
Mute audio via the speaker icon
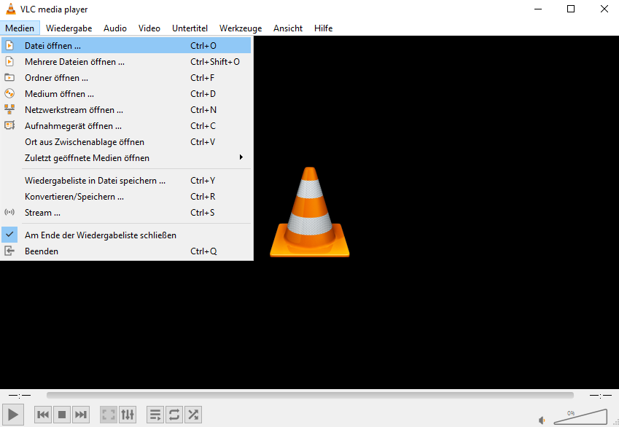click(541, 420)
